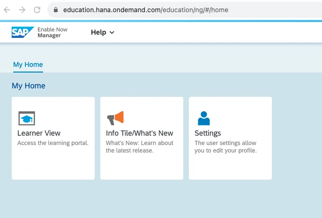Click the 'What's New: Learn about' description text
The width and height of the screenshot is (322, 218).
140,143
